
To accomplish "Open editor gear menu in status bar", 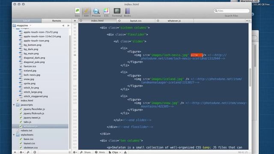I will tap(75, 152).
